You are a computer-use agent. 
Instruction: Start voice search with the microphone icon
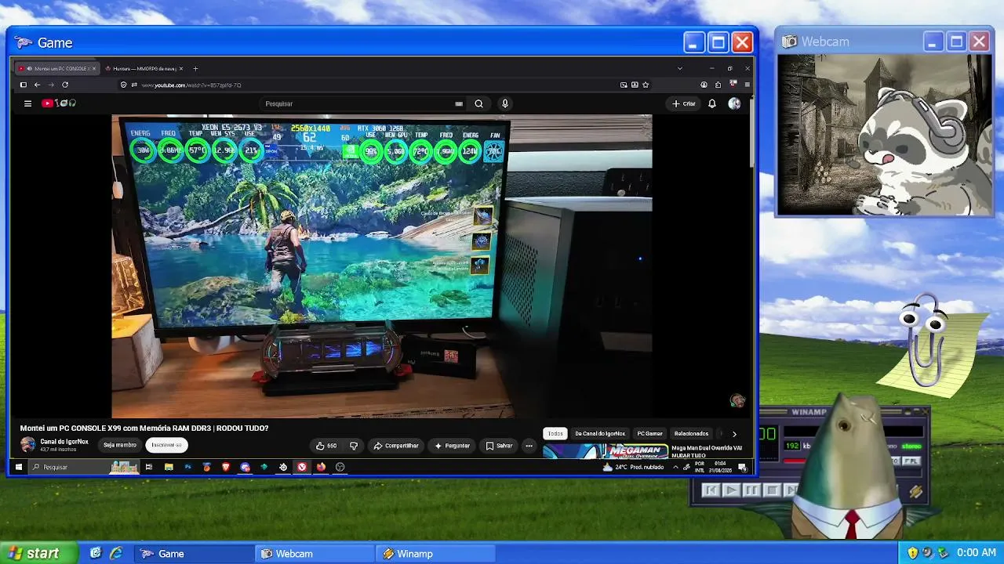coord(505,103)
